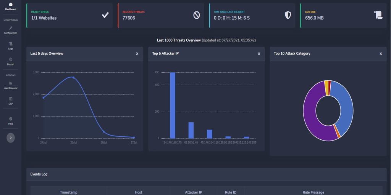Image resolution: width=391 pixels, height=195 pixels.
Task: Open Configuration wrench icon
Action: [11, 28]
